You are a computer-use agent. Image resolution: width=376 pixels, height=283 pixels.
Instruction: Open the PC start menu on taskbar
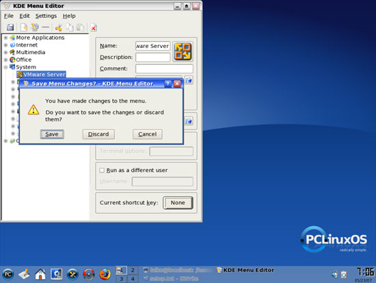coord(8,274)
